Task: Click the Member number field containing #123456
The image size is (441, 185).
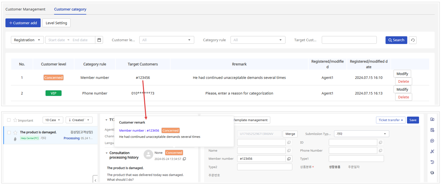Action: coord(261,159)
